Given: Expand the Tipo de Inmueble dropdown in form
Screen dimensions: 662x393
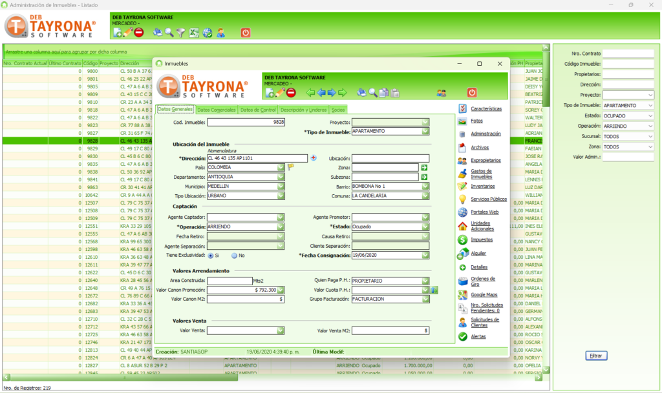Looking at the screenshot, I should [425, 132].
